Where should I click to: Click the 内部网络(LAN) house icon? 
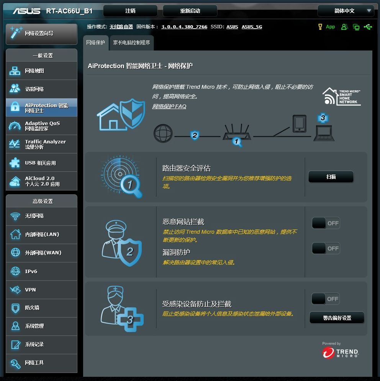click(x=15, y=234)
